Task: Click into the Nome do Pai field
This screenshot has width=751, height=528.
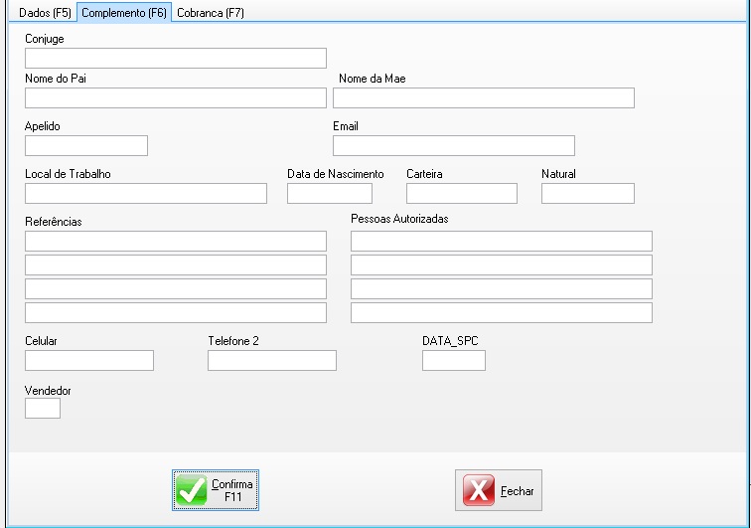Action: coord(175,97)
